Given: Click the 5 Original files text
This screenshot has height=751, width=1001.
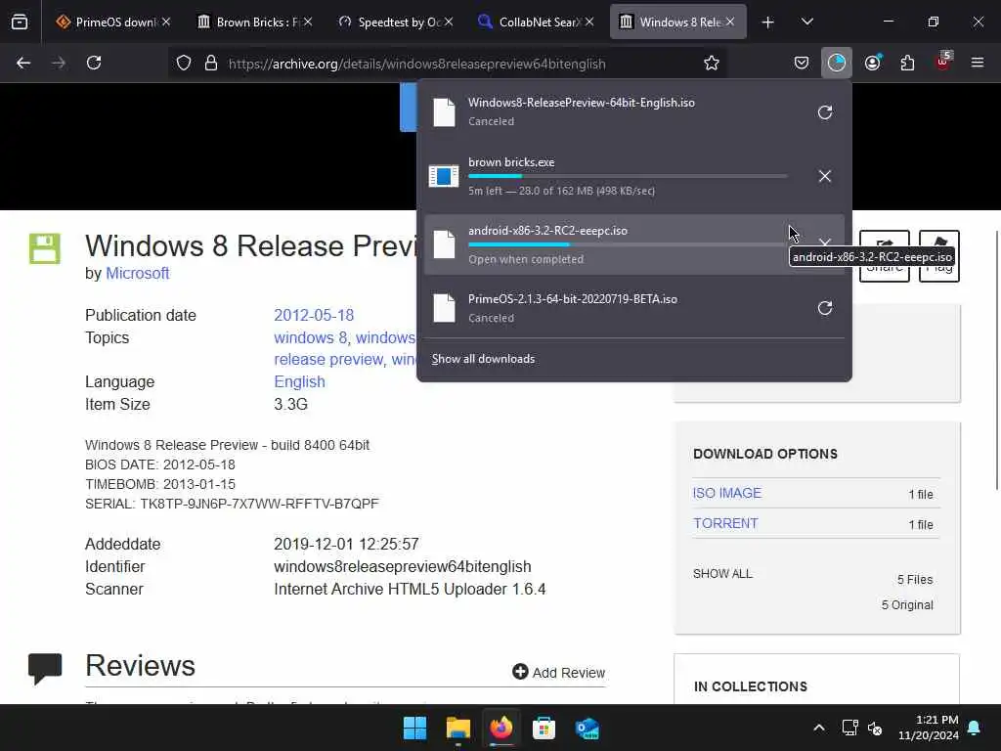Looking at the screenshot, I should tap(907, 604).
